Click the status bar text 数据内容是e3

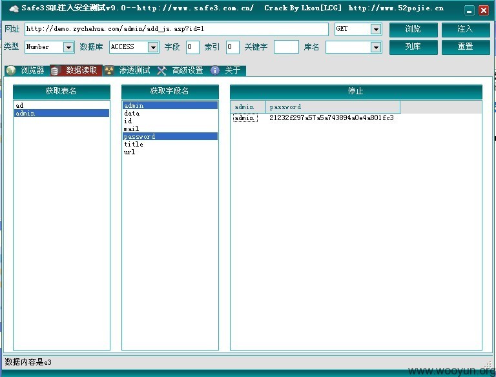28,362
